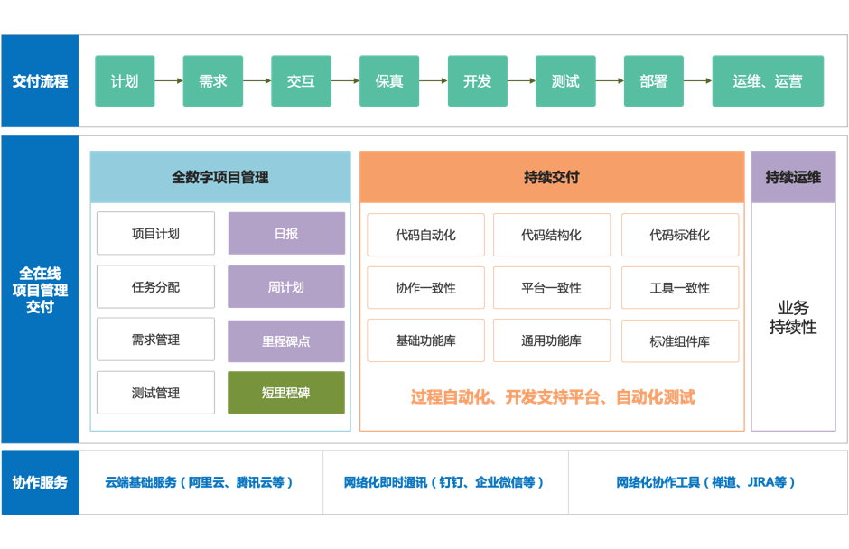The height and width of the screenshot is (549, 849).
Task: Select the 持续运维 purple header
Action: [793, 177]
